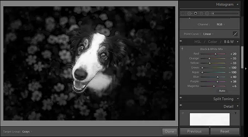Choose the Radial Filter tool
This screenshot has height=137, width=248.
coord(207,13)
